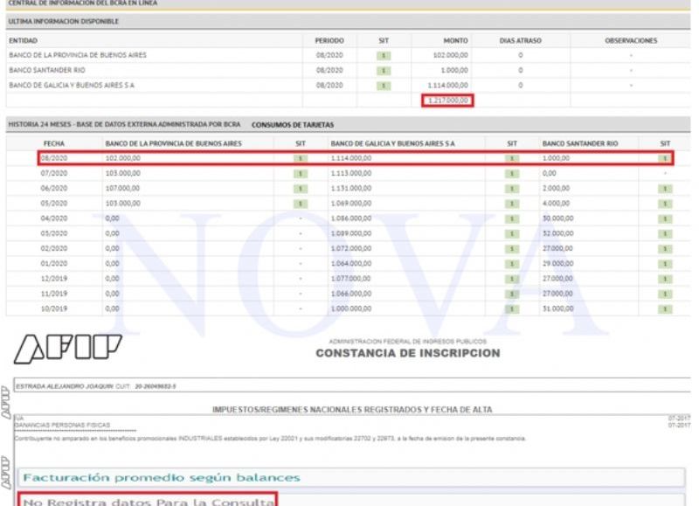Click Galicia amount 1.113.000,00
This screenshot has height=506, width=699.
(x=351, y=173)
